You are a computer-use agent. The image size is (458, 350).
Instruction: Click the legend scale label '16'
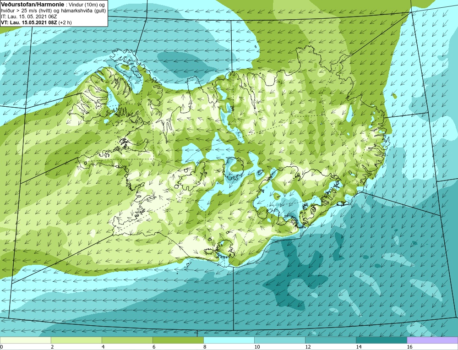point(409,347)
